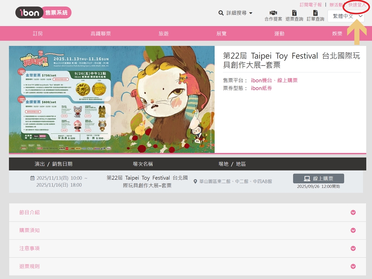This screenshot has width=372, height=279.
Task: Click the '2025/11/13(四) 10:00 ~' date text
Action: [x=62, y=178]
